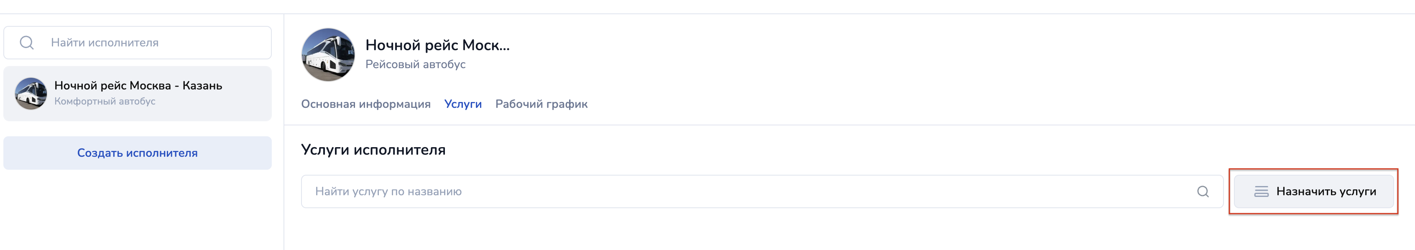1415x250 pixels.
Task: Focus the Найти исполнителя search field
Action: (x=154, y=43)
